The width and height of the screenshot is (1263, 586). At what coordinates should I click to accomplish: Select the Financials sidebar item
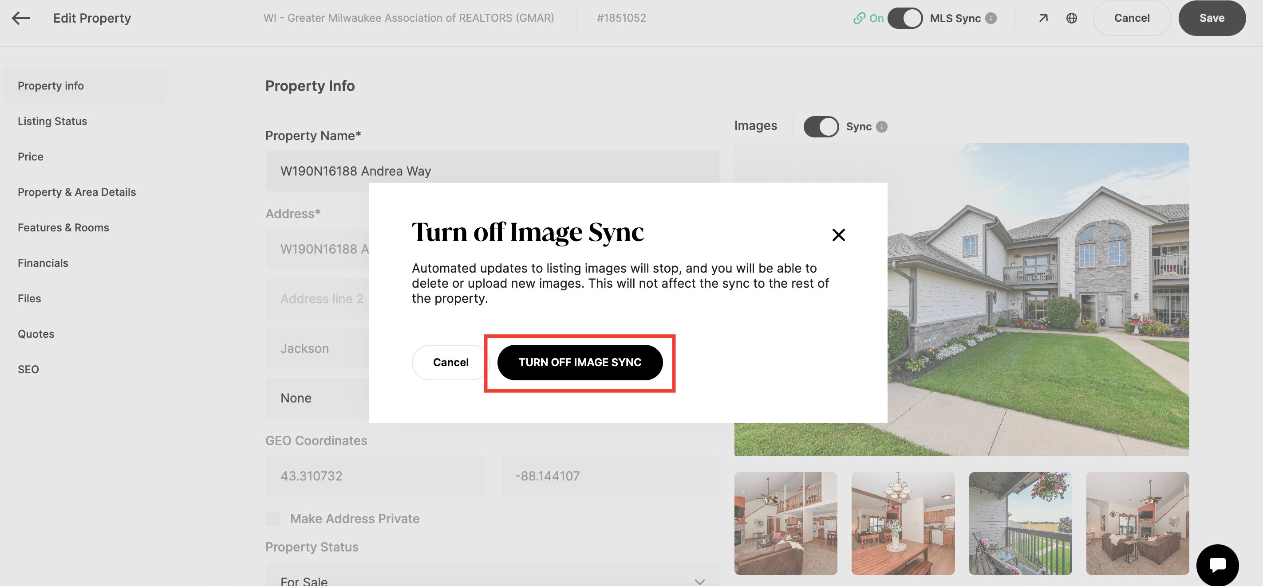click(43, 263)
